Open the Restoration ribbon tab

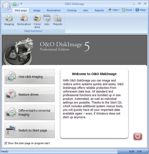[x=54, y=10]
